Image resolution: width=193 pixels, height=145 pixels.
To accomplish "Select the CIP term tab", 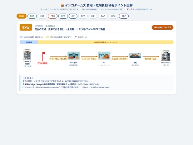I will [x=93, y=16].
